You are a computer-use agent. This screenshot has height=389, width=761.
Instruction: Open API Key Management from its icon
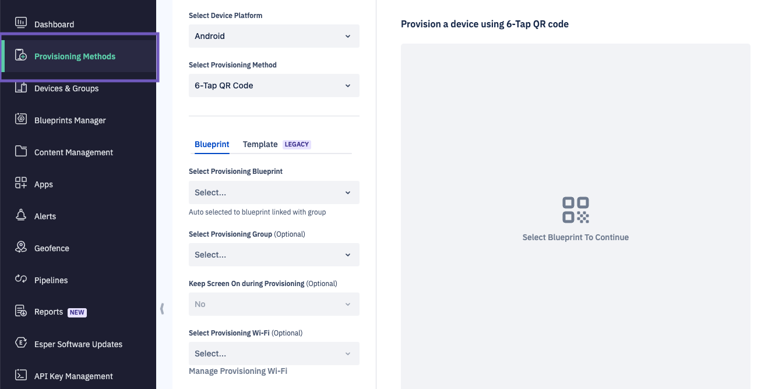pyautogui.click(x=21, y=376)
